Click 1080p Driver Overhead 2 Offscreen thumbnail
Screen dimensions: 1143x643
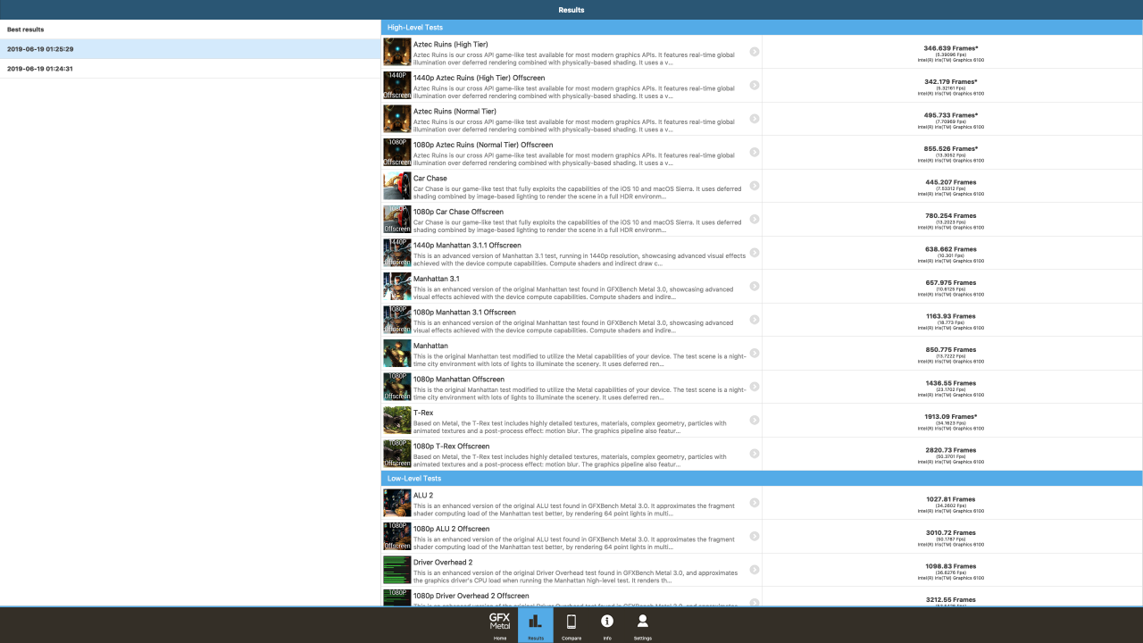(x=397, y=597)
